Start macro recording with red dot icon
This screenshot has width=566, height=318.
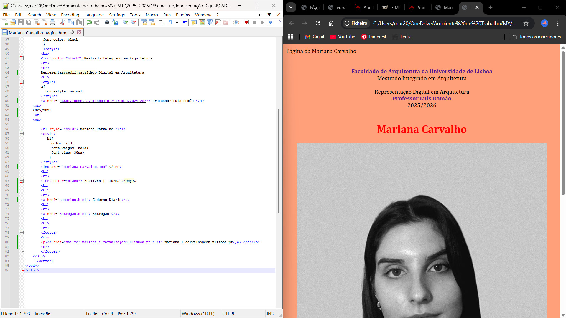click(246, 22)
